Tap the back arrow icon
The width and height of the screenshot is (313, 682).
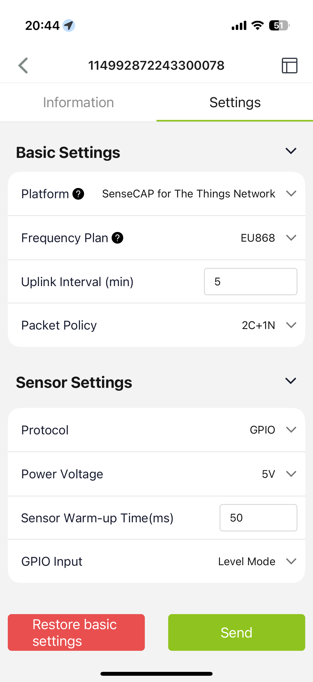[23, 65]
